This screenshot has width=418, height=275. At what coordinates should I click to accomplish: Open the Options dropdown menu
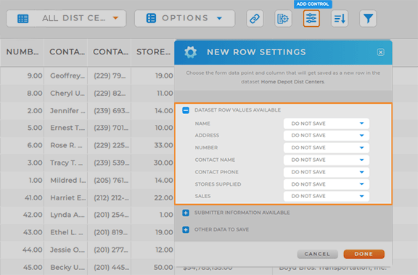(185, 18)
